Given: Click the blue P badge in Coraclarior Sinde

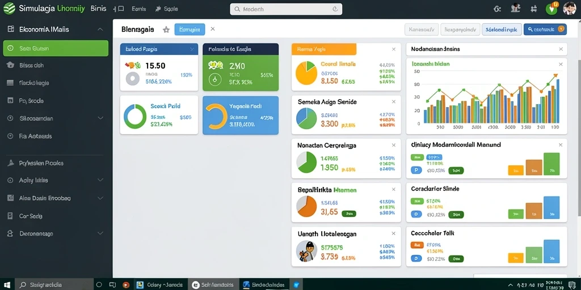Looking at the screenshot, I should (416, 214).
